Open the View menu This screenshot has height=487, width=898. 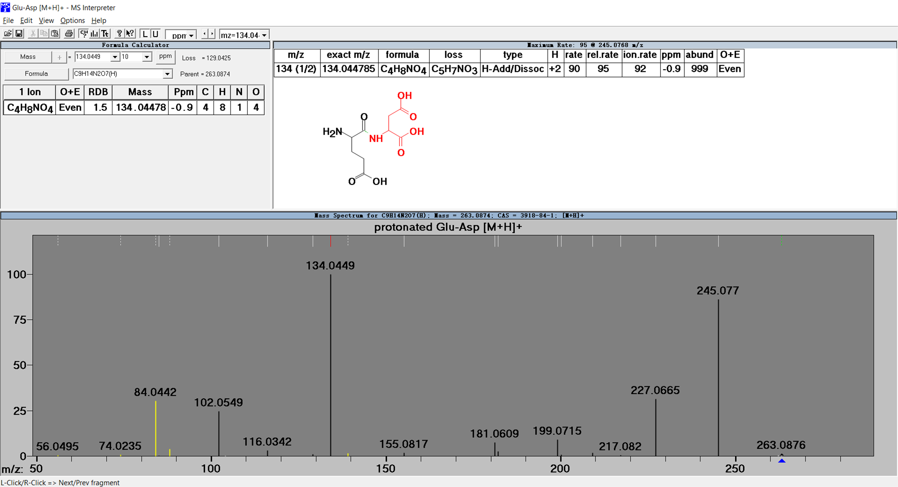click(x=46, y=20)
